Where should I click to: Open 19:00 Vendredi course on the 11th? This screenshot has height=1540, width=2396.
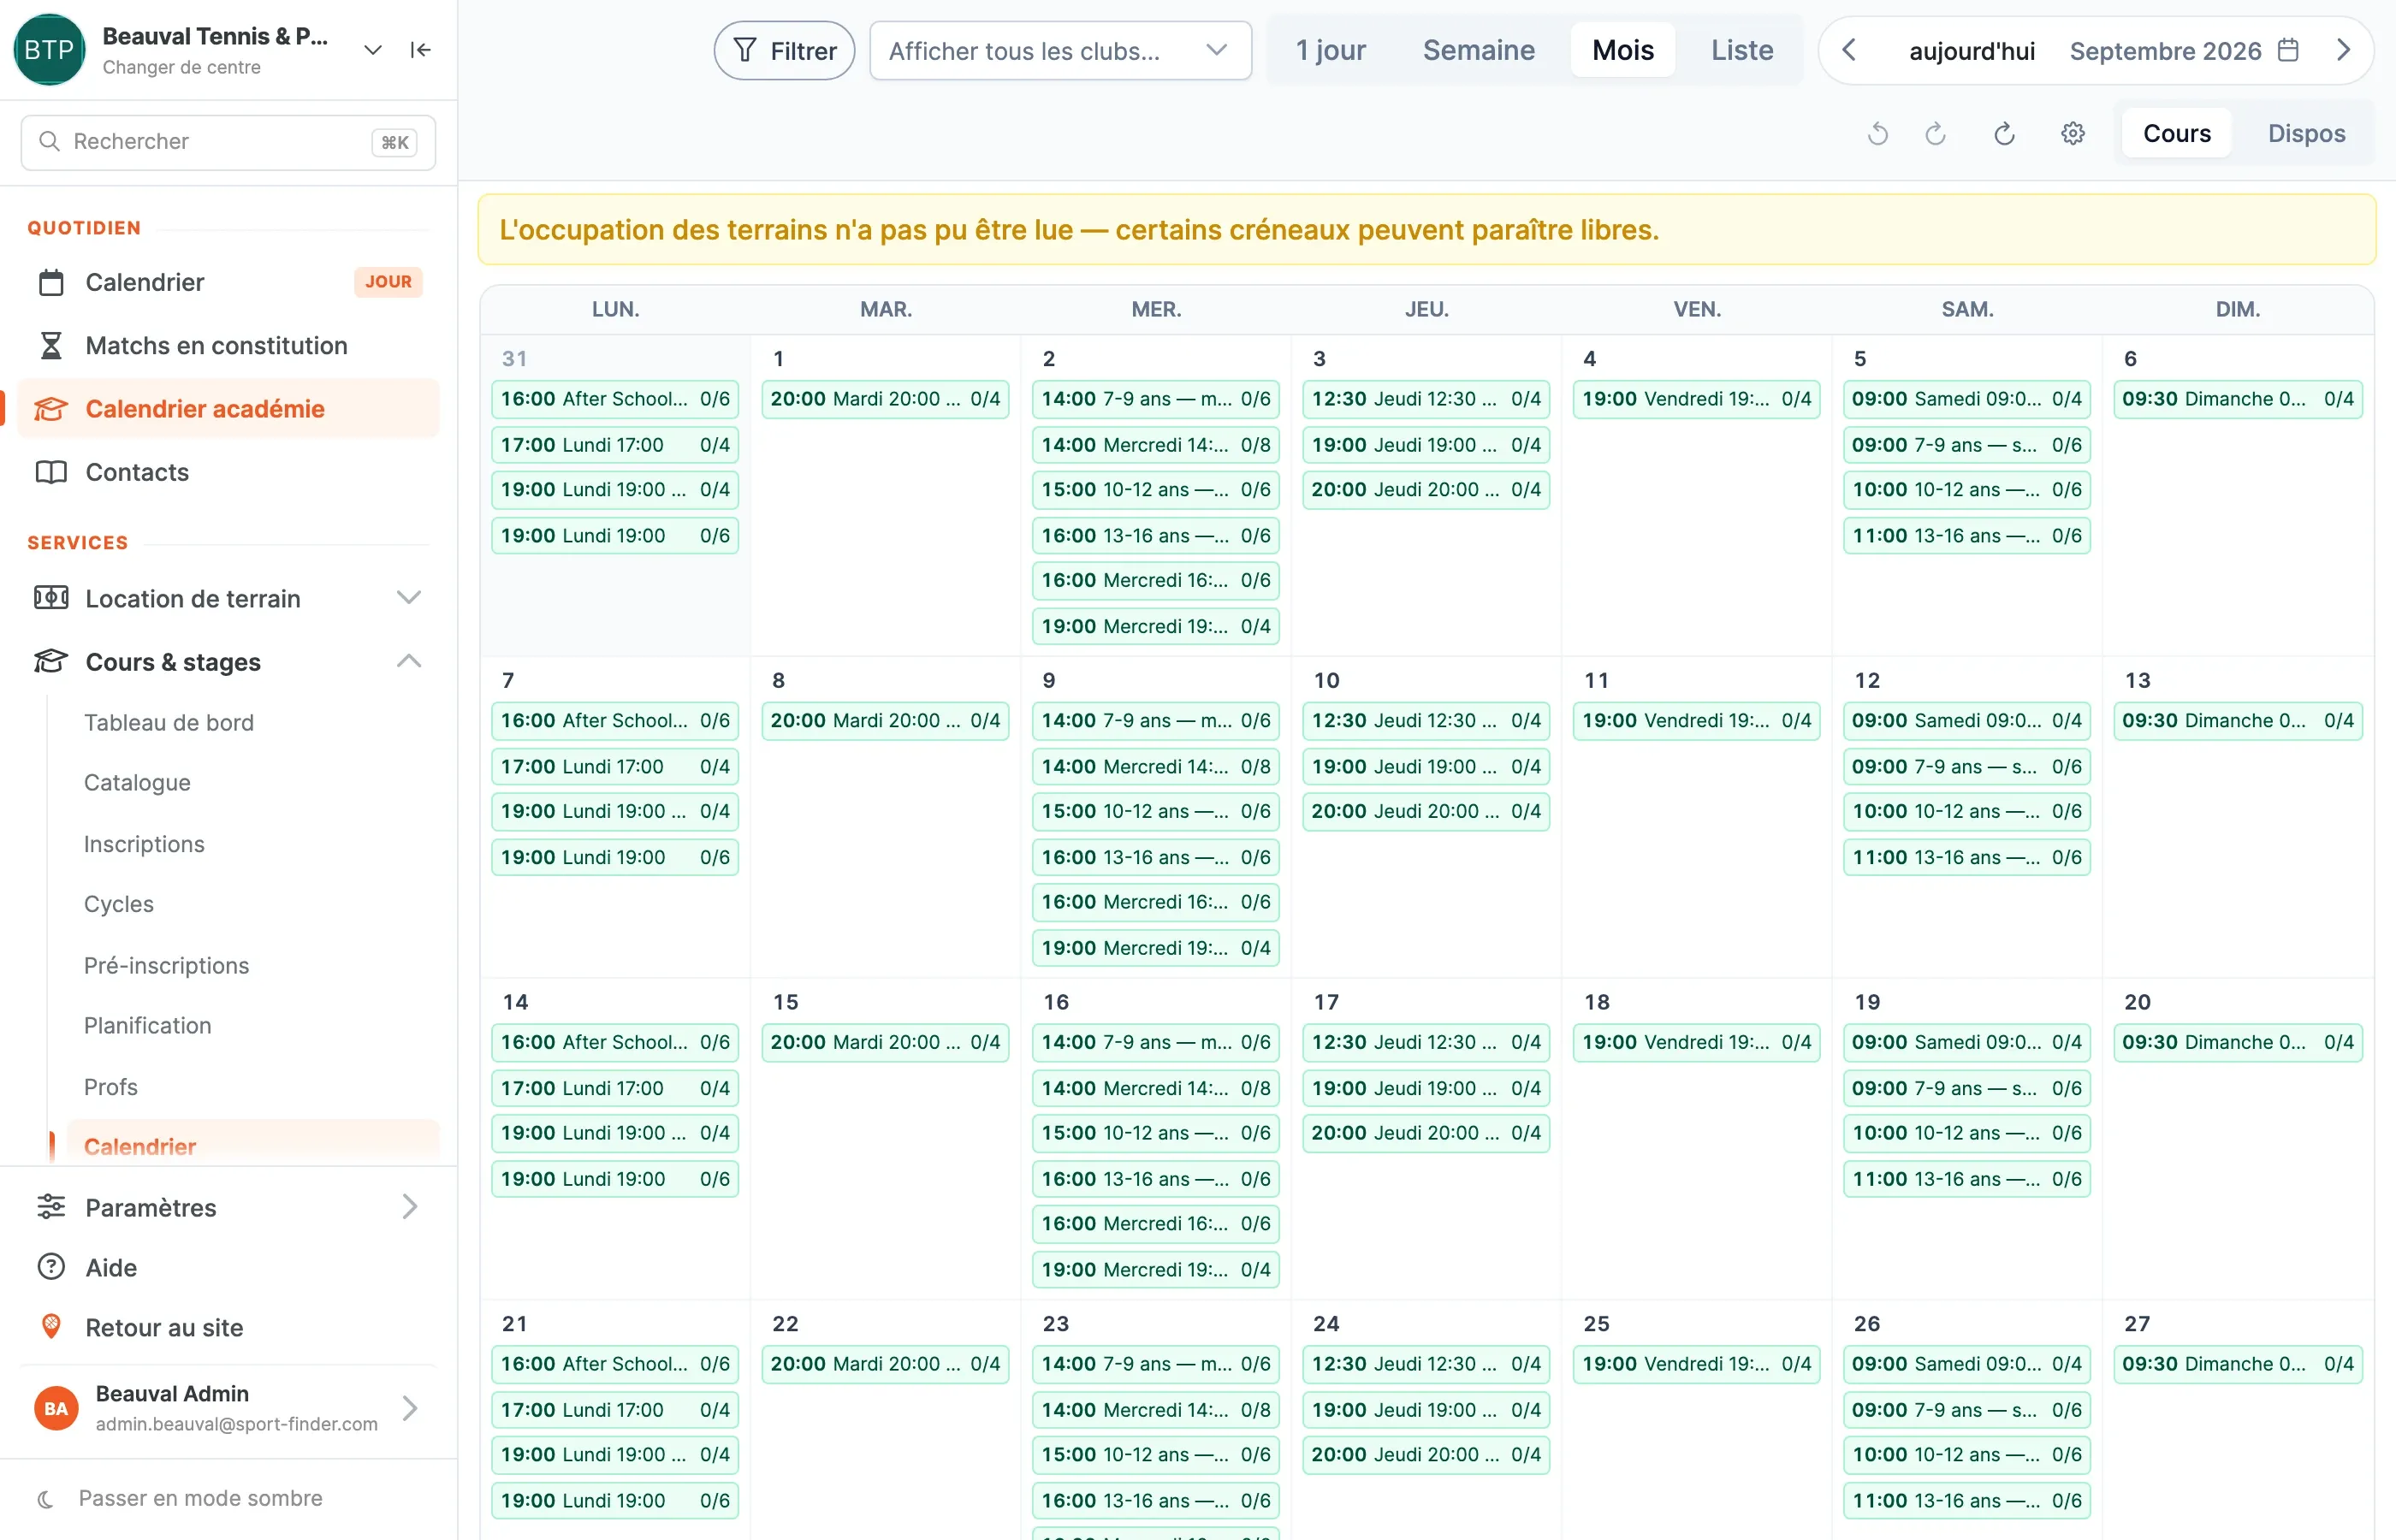1696,721
